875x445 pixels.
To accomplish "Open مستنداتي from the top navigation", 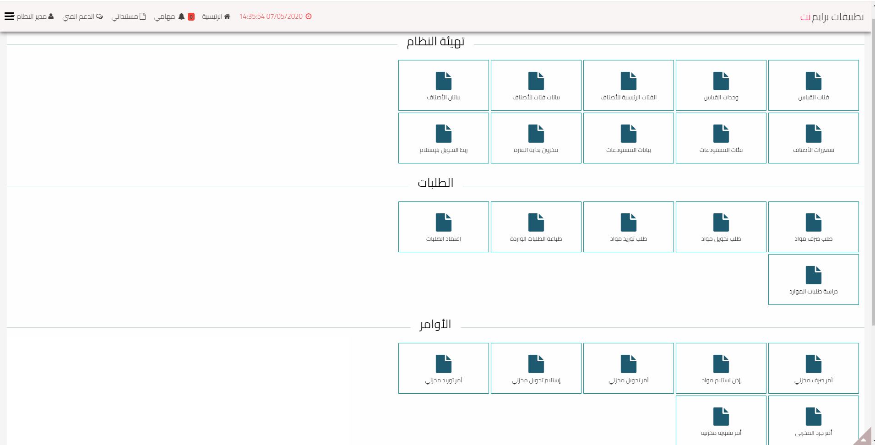I will (x=129, y=16).
